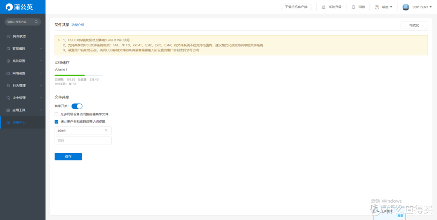This screenshot has width=437, height=220.
Task: Click the warning icon in notice box
Action: [59, 40]
